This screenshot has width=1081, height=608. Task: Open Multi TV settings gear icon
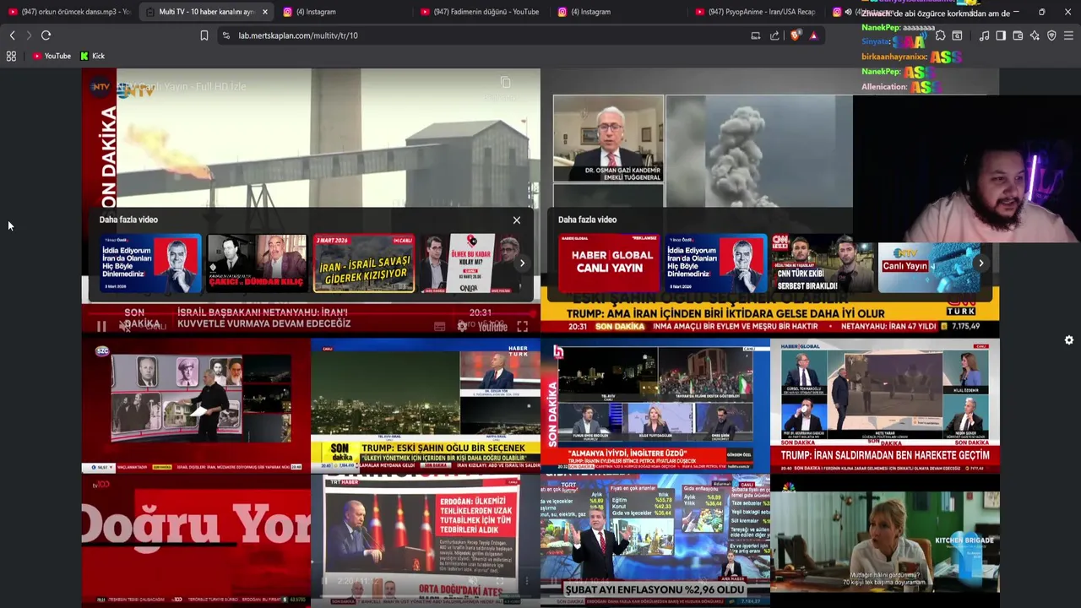pyautogui.click(x=1069, y=340)
